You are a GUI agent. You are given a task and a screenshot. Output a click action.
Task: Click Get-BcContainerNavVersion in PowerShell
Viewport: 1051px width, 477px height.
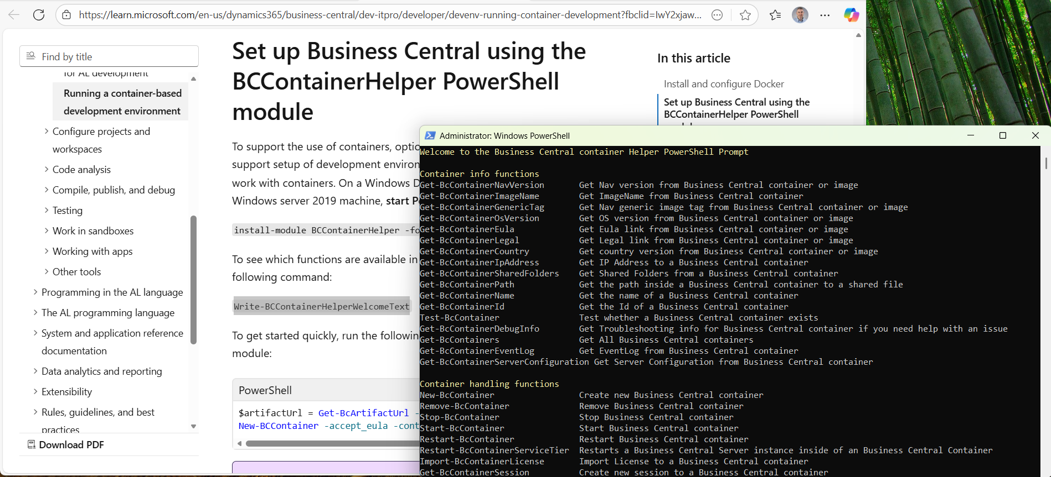(x=482, y=185)
